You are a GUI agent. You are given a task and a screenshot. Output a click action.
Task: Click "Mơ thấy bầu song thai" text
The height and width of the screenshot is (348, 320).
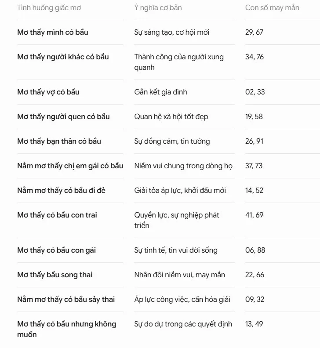(55, 275)
